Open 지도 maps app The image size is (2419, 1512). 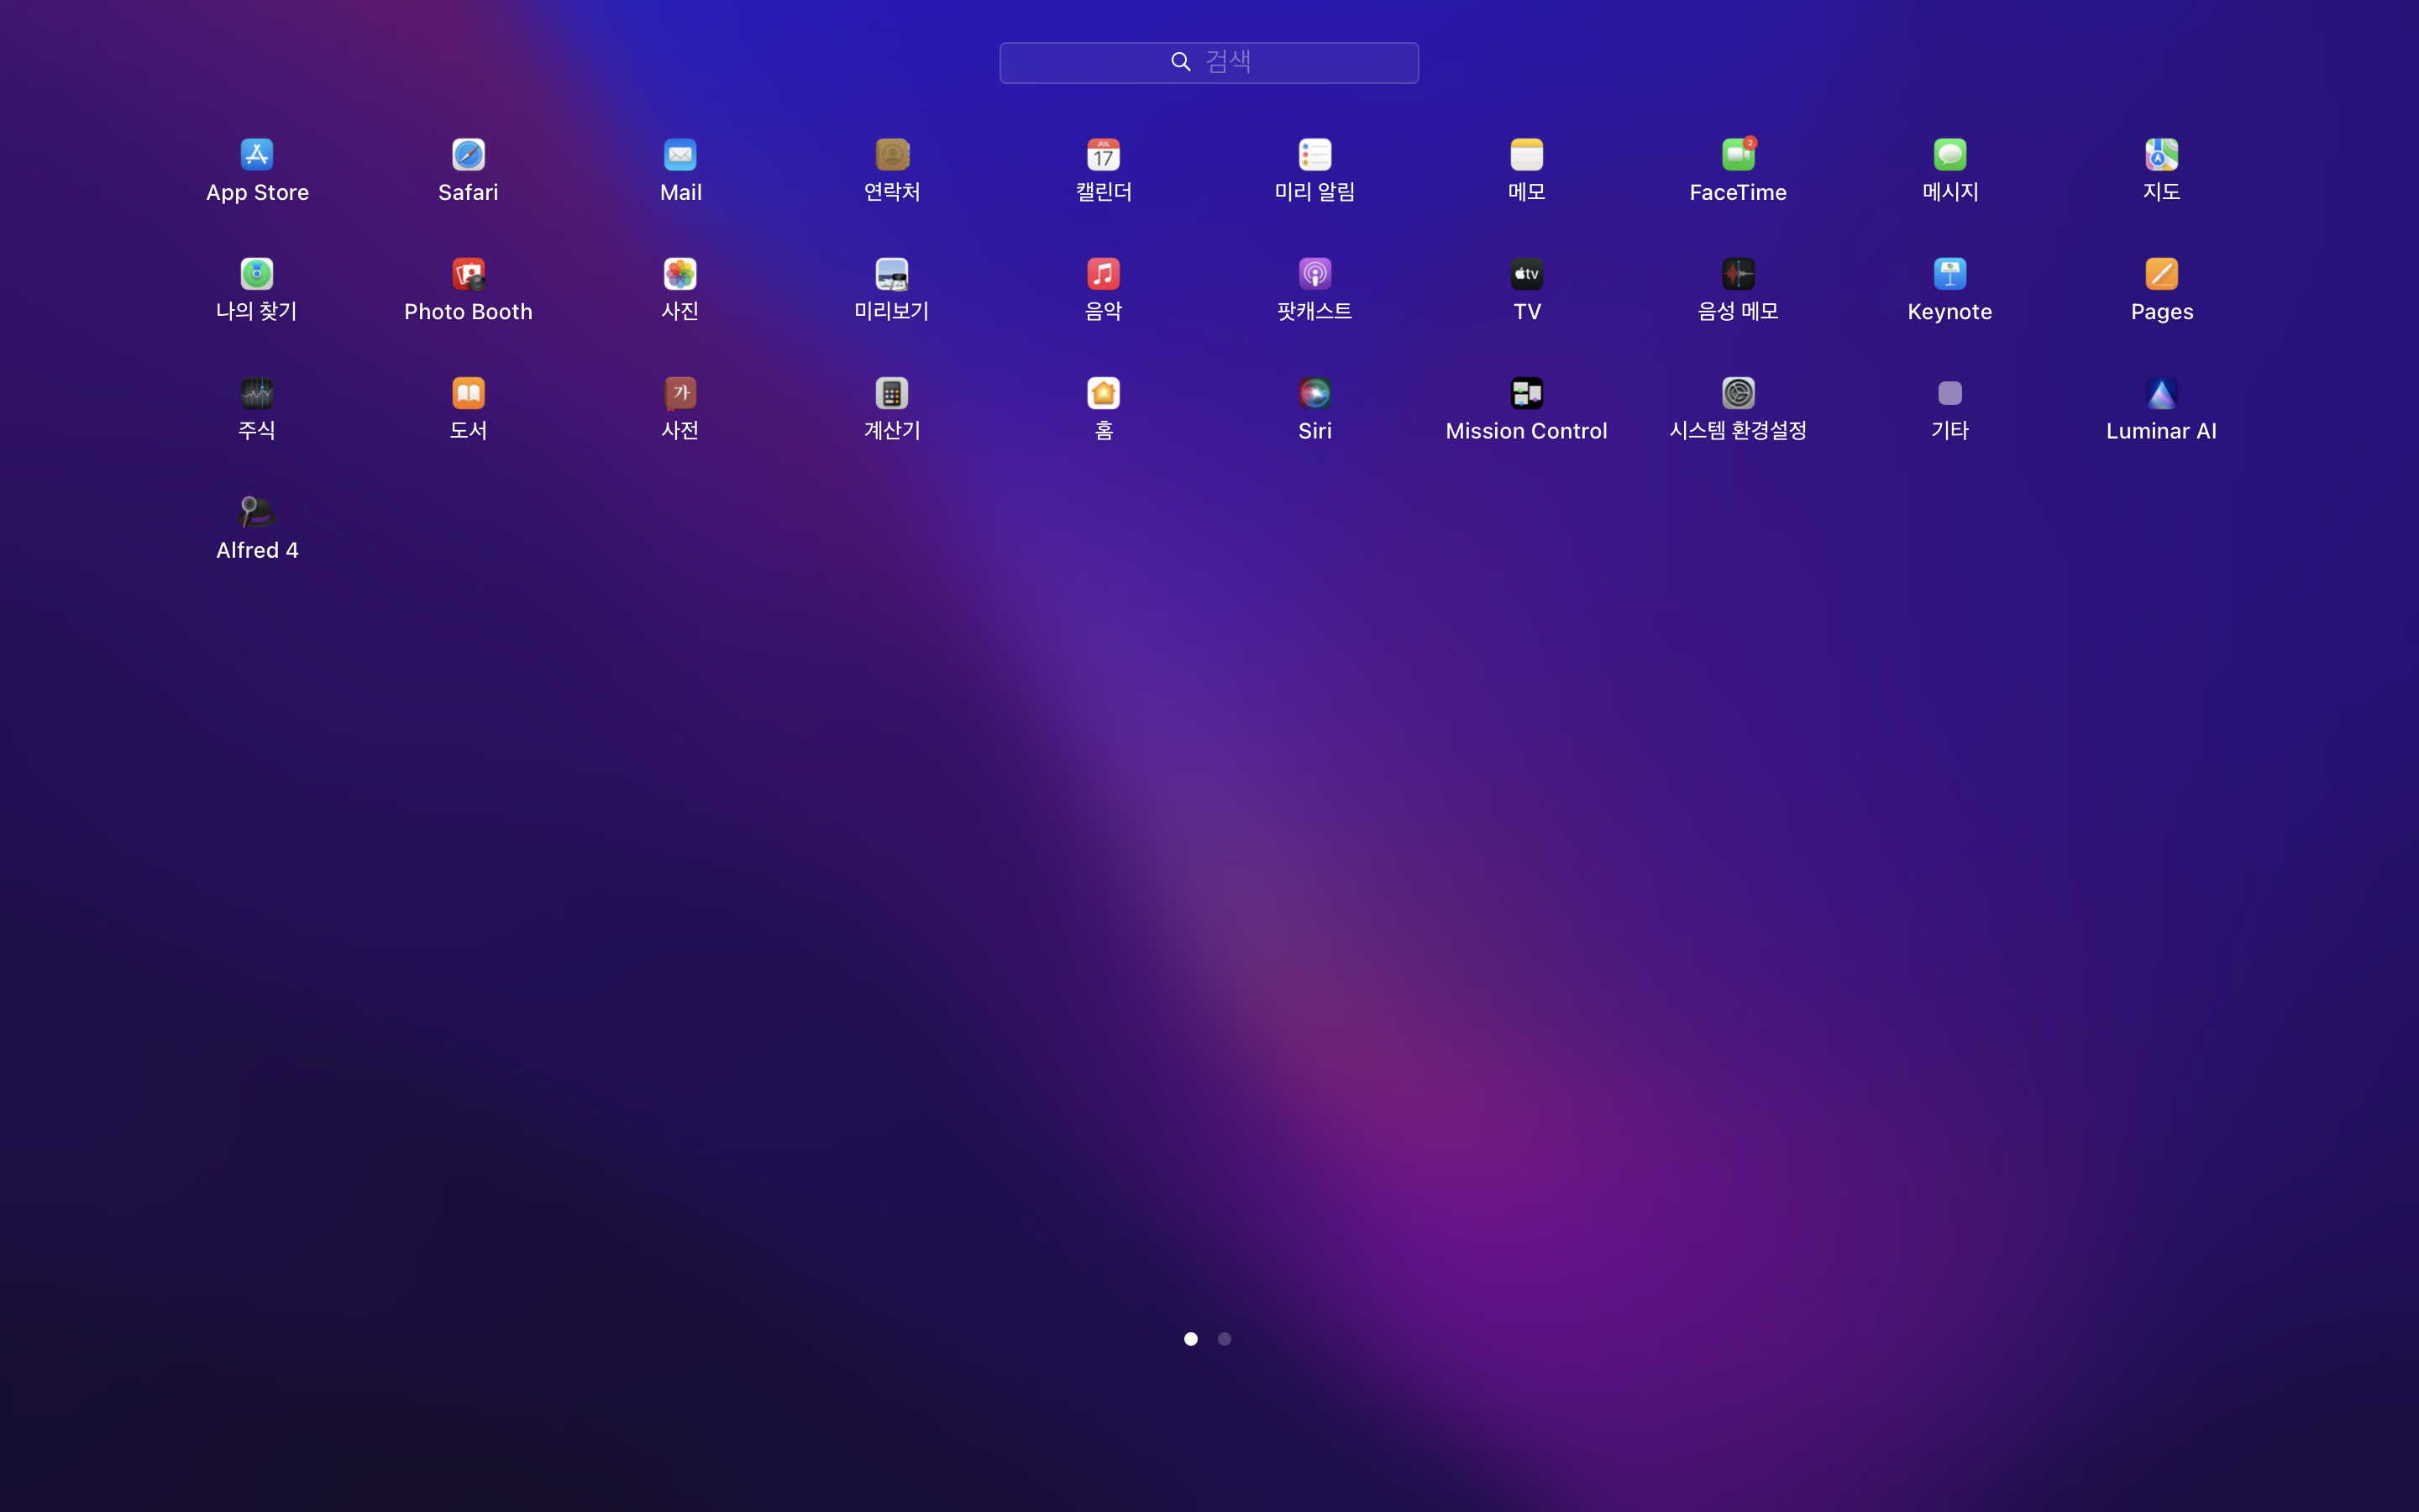tap(2161, 155)
